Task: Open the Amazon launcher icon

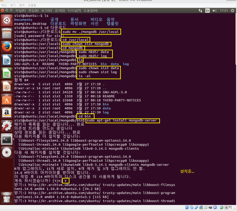Action: coord(7,113)
